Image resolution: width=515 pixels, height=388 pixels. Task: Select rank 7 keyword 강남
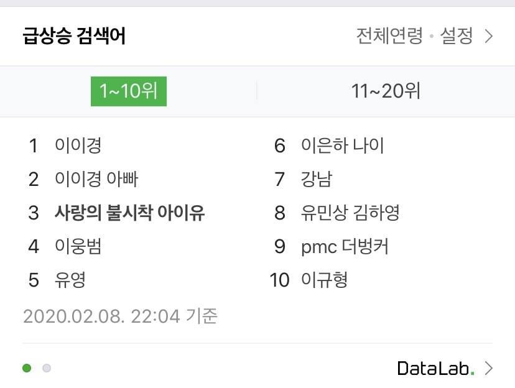(316, 180)
